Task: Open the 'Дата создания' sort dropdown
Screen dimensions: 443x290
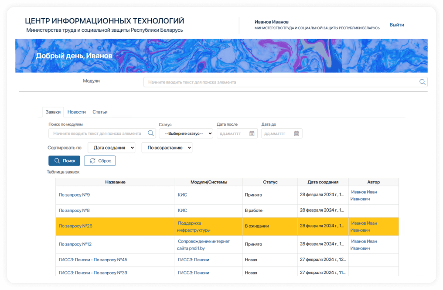Action: (x=111, y=148)
